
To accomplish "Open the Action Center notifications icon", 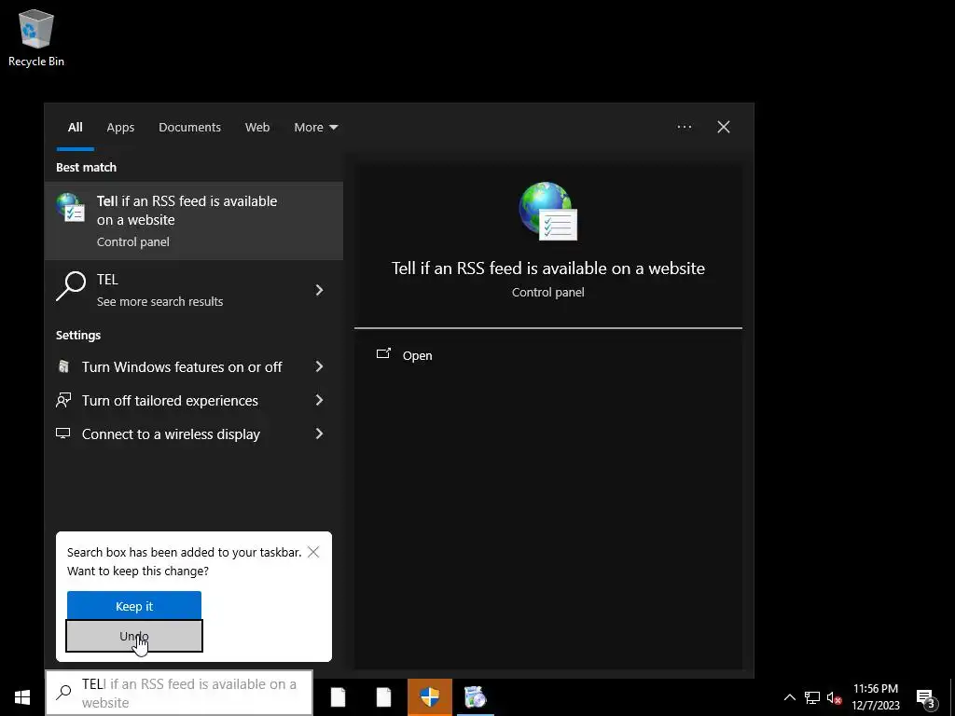I will click(926, 697).
